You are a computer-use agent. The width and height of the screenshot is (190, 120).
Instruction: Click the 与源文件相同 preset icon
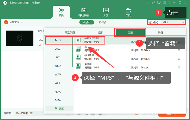pyautogui.click(x=78, y=40)
